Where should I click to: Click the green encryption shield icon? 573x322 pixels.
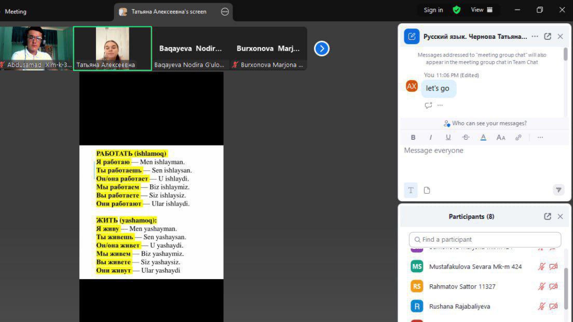pos(457,10)
